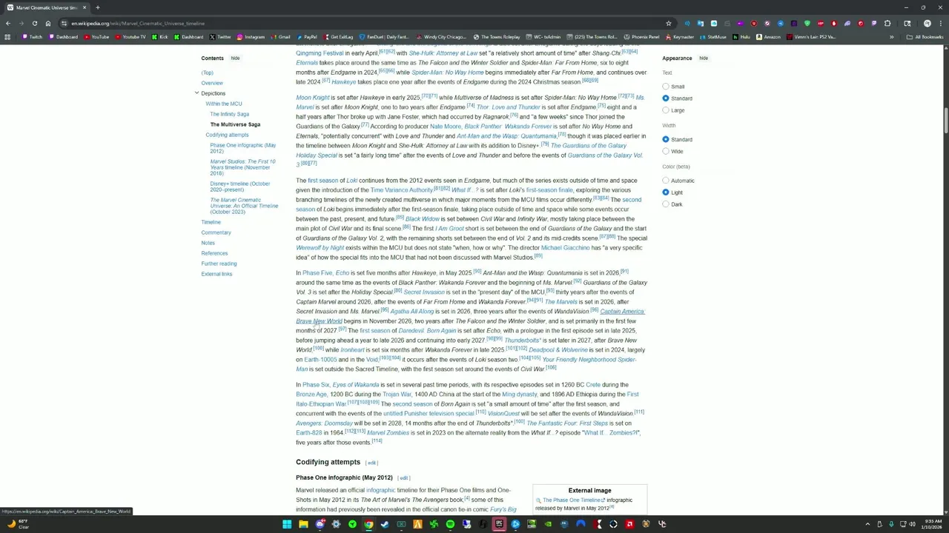
Task: Open Epic Games Launcher from taskbar
Action: 499,524
